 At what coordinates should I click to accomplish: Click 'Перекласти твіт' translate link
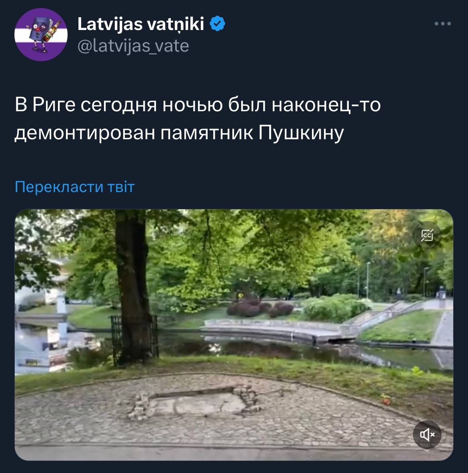click(75, 187)
